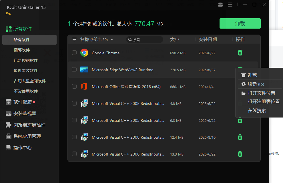Open the hamburger options menu
Viewport: 283px width, 183px height.
[x=230, y=5]
